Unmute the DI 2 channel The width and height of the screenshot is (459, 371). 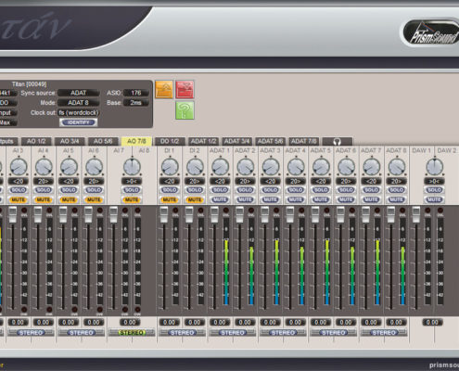point(195,199)
